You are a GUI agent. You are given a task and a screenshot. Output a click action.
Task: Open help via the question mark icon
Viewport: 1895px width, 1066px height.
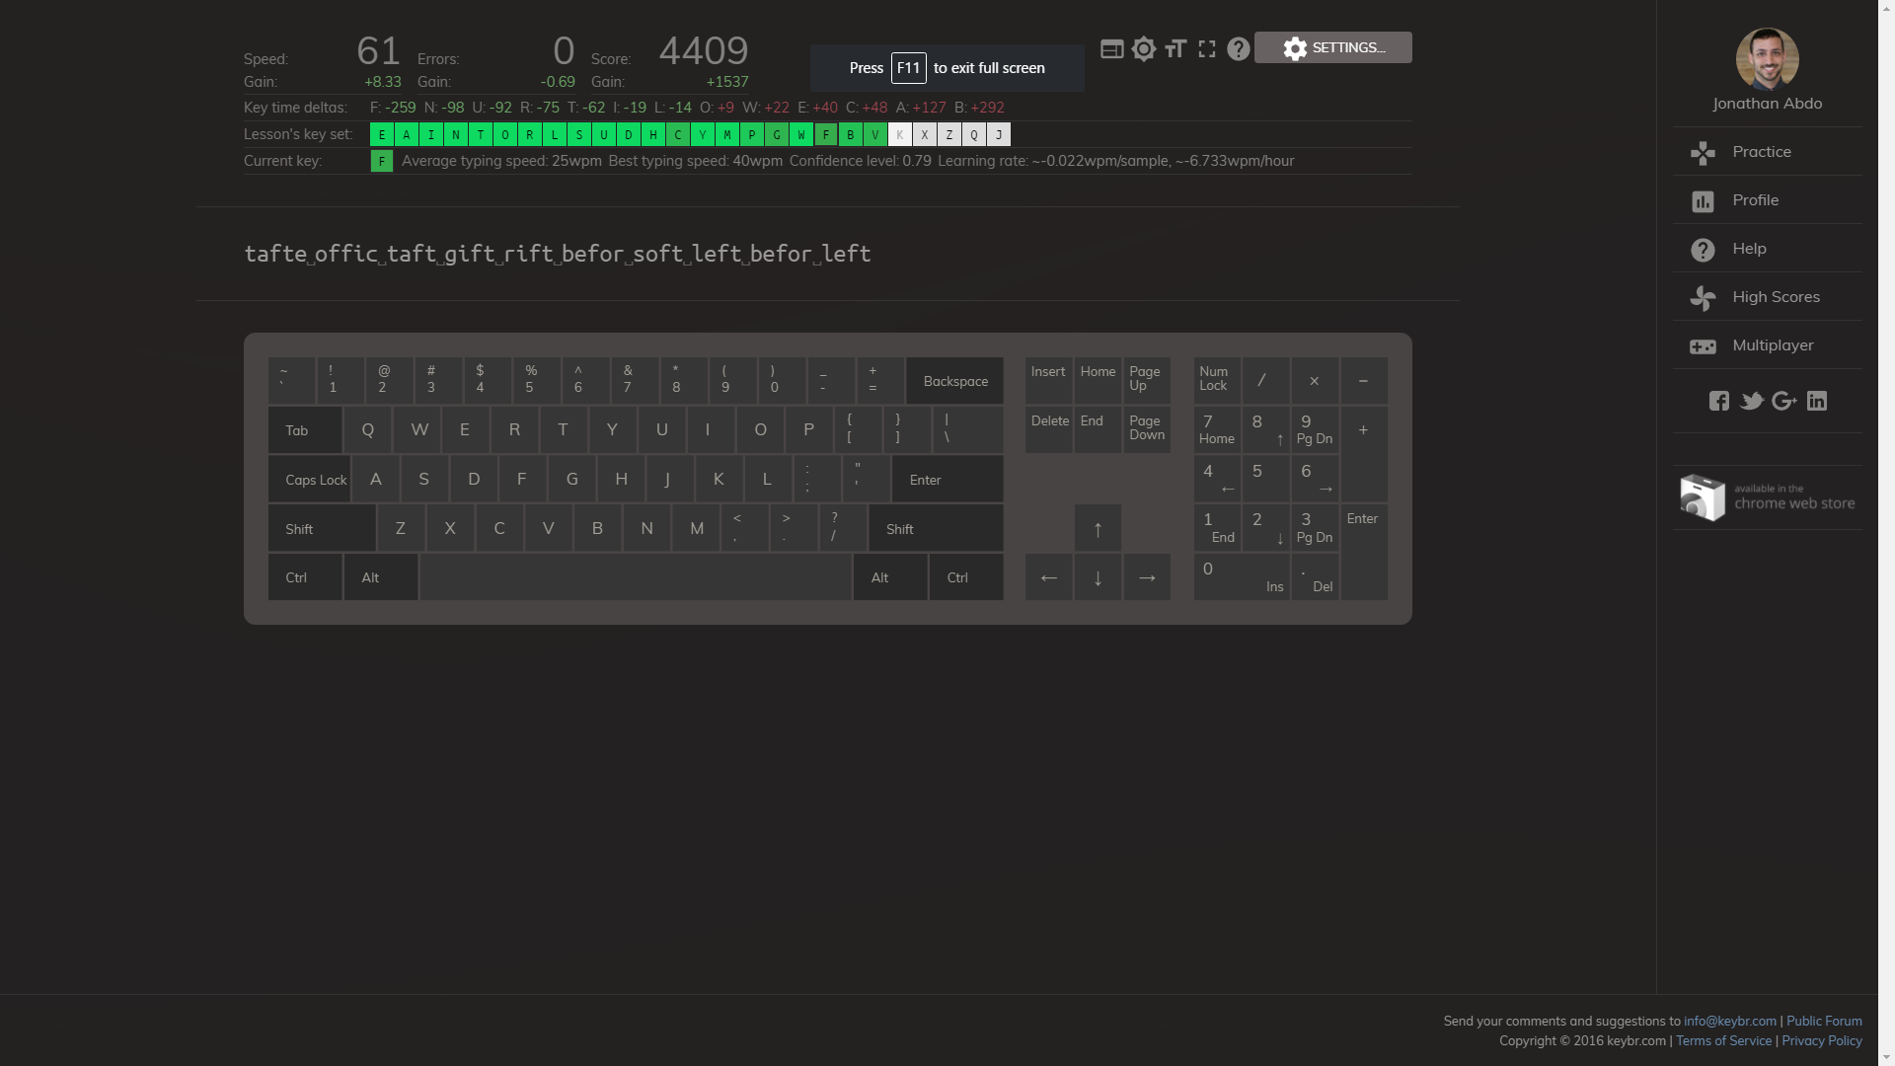tap(1238, 48)
